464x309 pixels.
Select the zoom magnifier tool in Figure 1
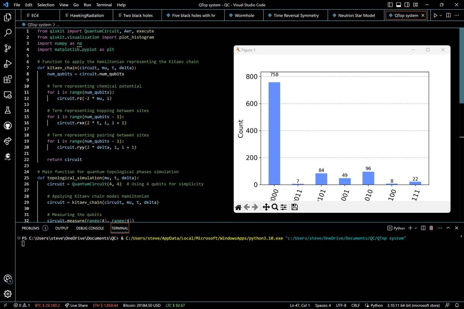point(275,207)
